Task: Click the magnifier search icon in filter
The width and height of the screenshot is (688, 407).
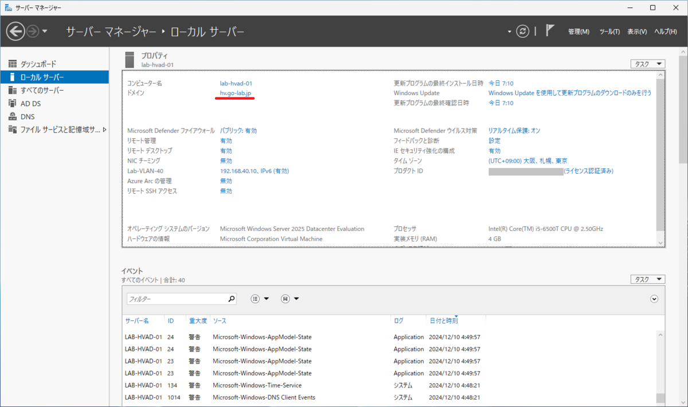Action: pyautogui.click(x=232, y=299)
